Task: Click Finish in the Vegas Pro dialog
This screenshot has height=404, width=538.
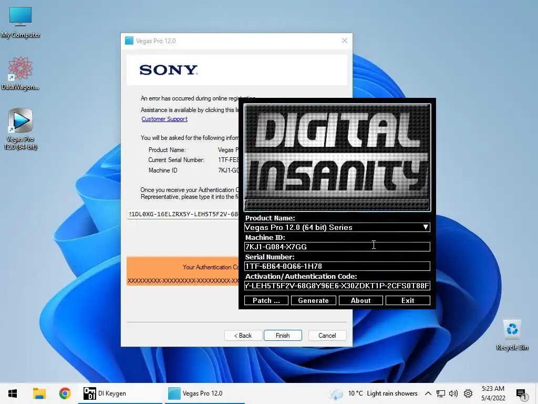Action: click(x=283, y=335)
